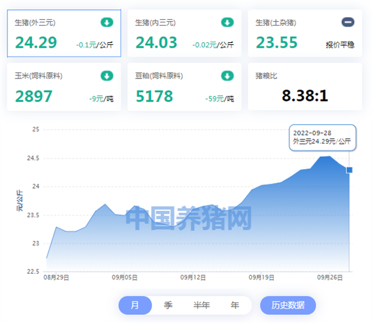Select the 豆粕(饲料原料) card title
Viewport: 373px width, 323px height.
tap(159, 76)
